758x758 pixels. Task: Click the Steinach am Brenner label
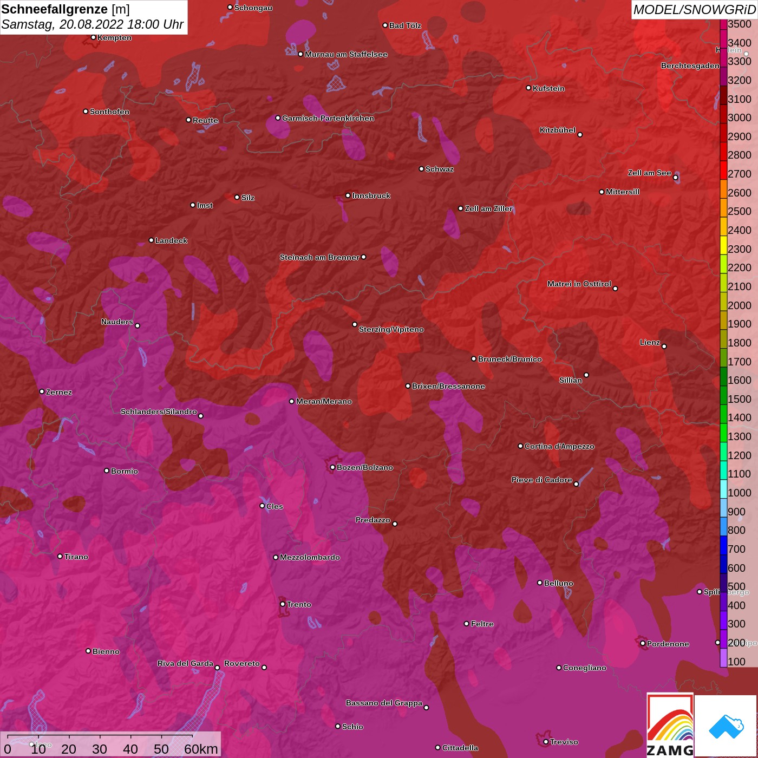319,257
